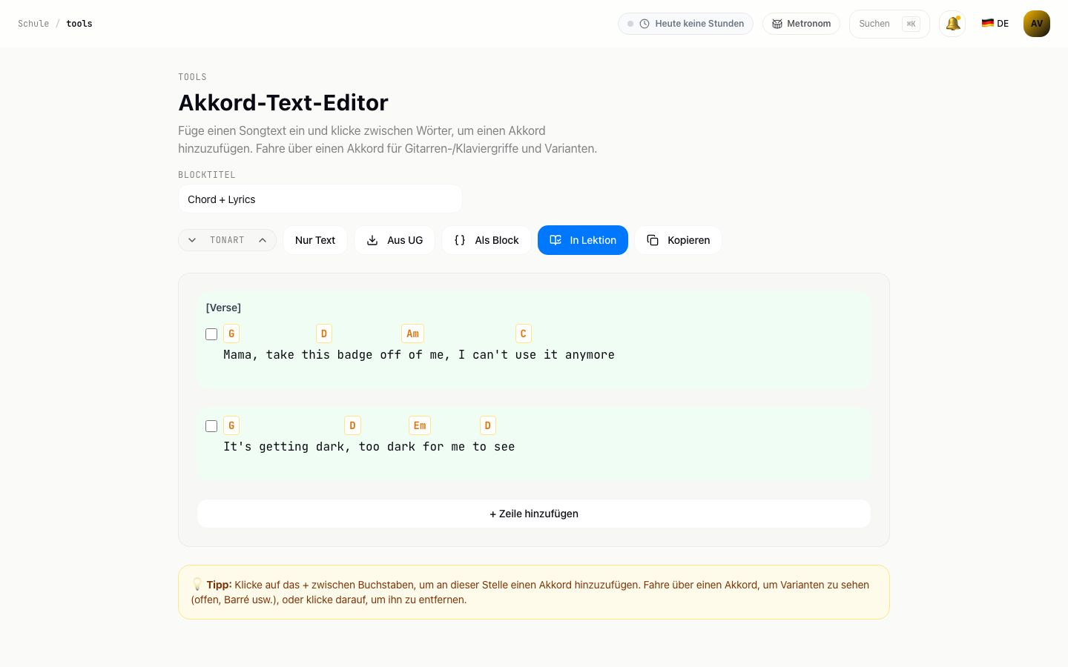Screen dimensions: 1068x667
Task: Click the D chord above 'this badge'
Action: [324, 334]
